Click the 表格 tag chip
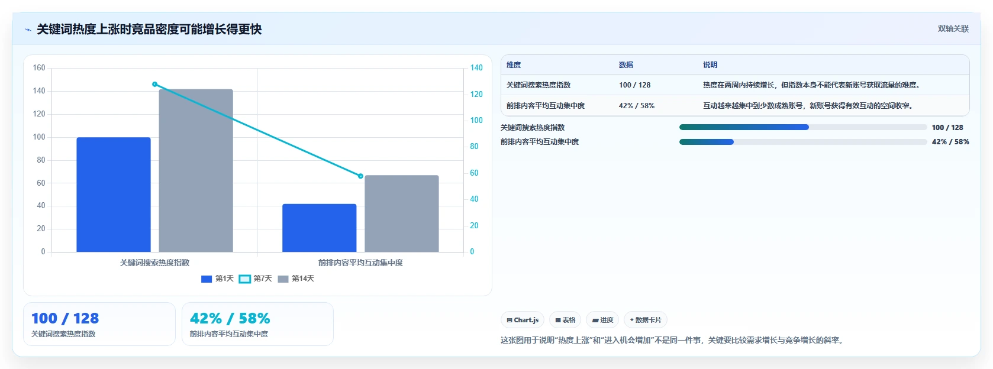This screenshot has height=369, width=993. pos(565,320)
